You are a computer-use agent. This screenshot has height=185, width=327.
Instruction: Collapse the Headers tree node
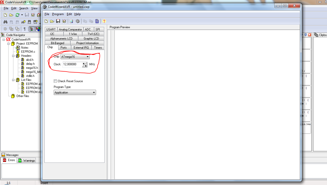pyautogui.click(x=14, y=56)
